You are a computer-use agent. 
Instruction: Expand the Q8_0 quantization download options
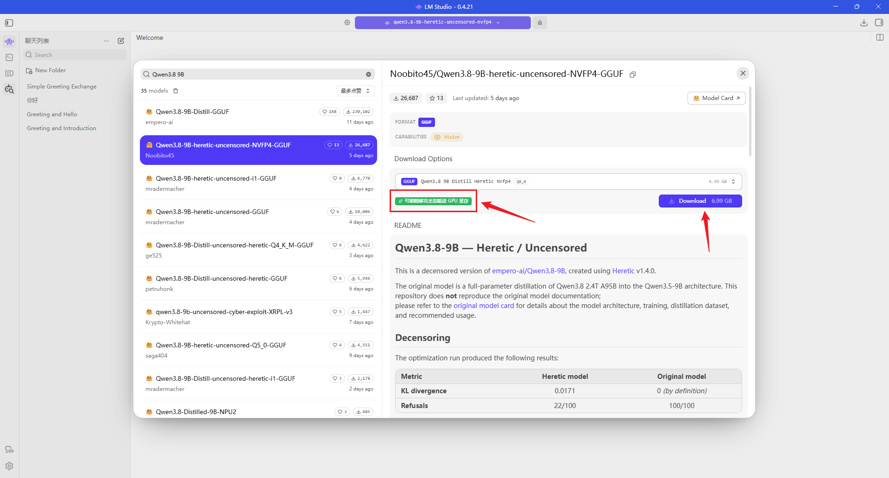click(x=568, y=182)
